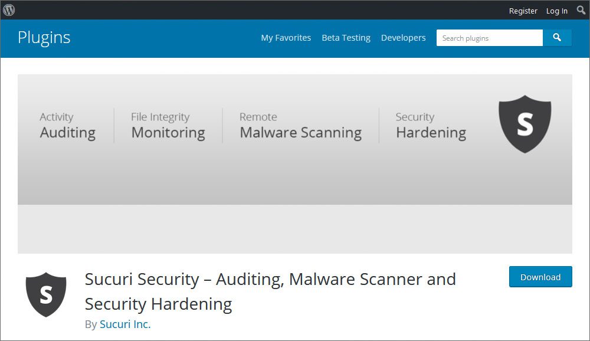Click the blue search button beside the search field
Image resolution: width=590 pixels, height=341 pixels.
pyautogui.click(x=557, y=37)
